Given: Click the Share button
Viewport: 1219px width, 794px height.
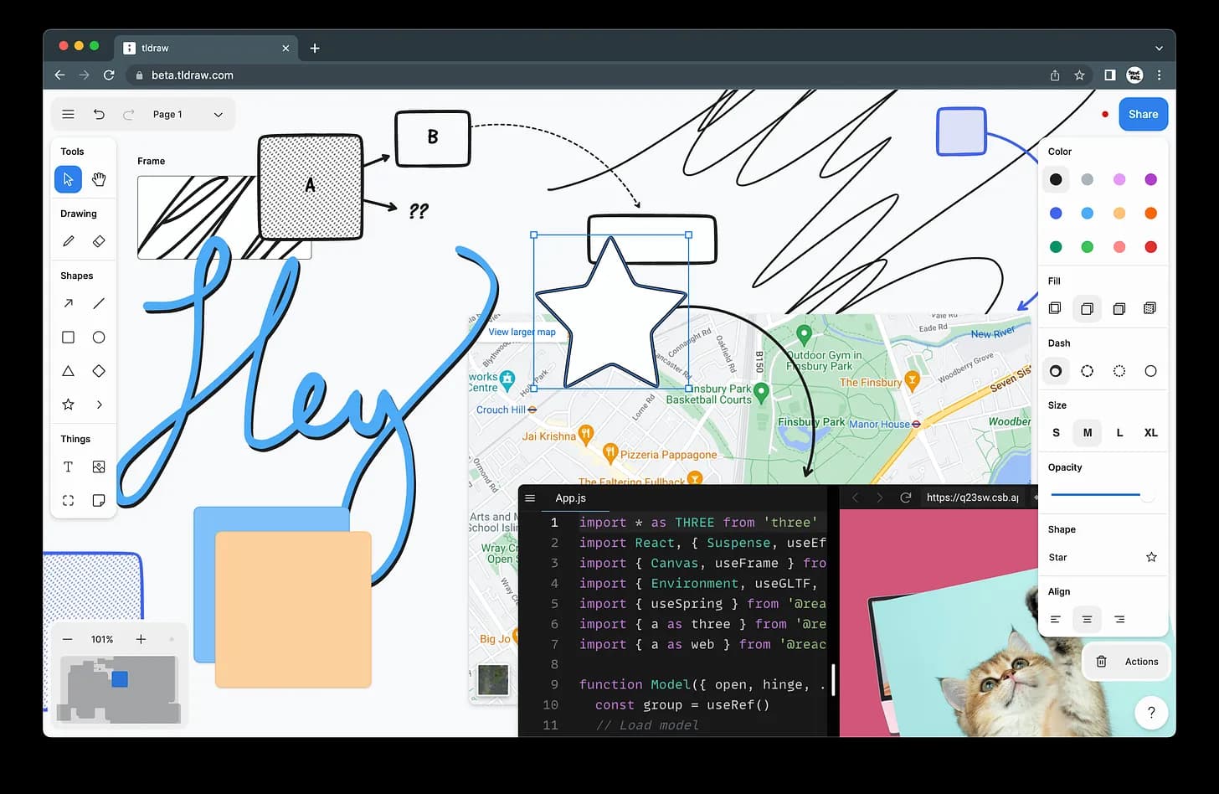Looking at the screenshot, I should pyautogui.click(x=1143, y=114).
